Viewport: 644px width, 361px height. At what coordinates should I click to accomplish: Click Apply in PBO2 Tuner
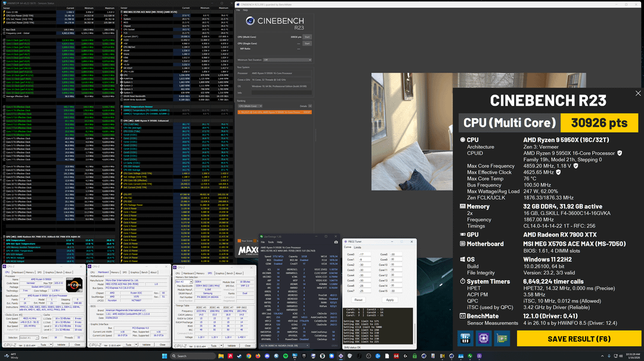click(x=390, y=300)
